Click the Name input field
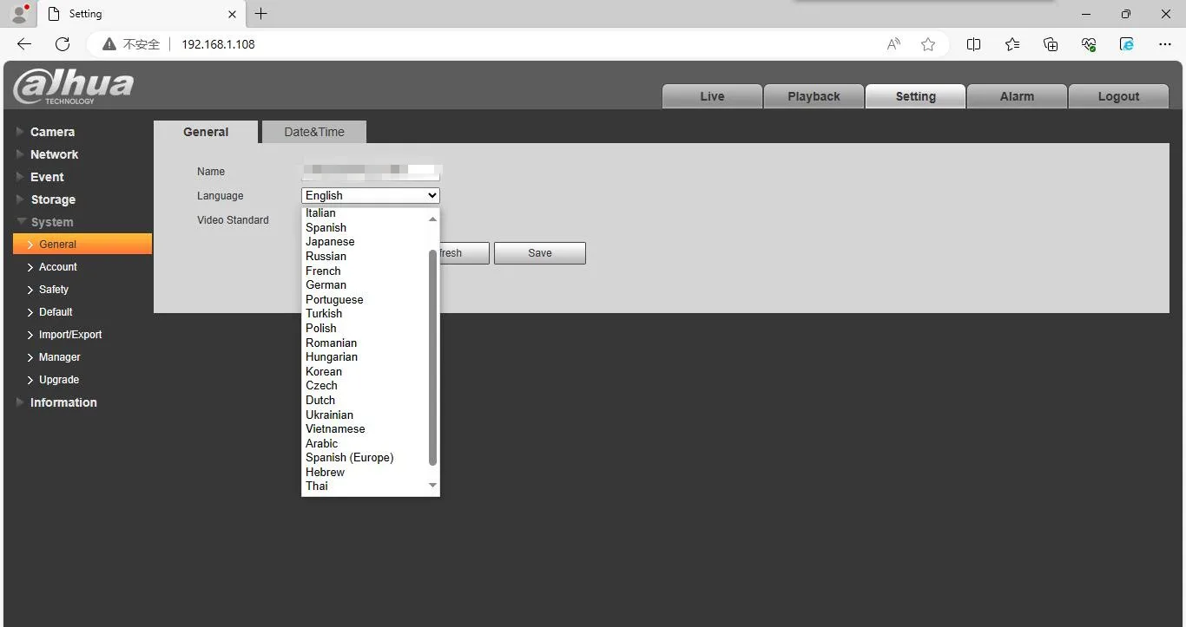 (x=371, y=172)
